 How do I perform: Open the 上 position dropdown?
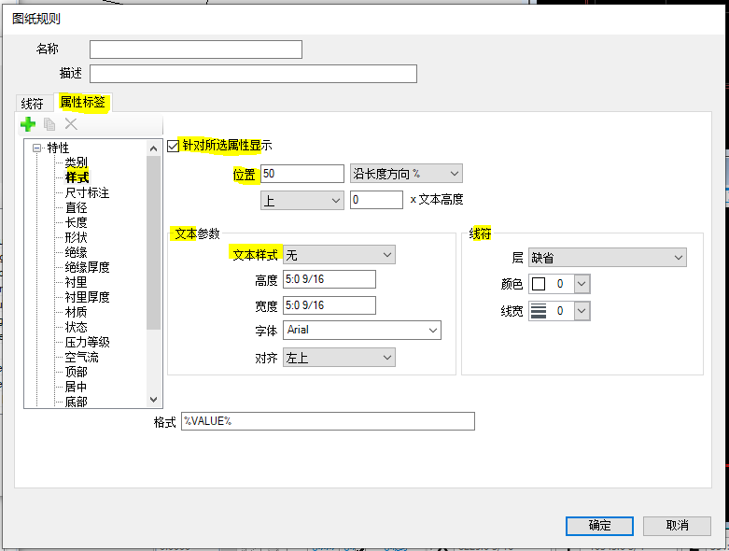(302, 201)
